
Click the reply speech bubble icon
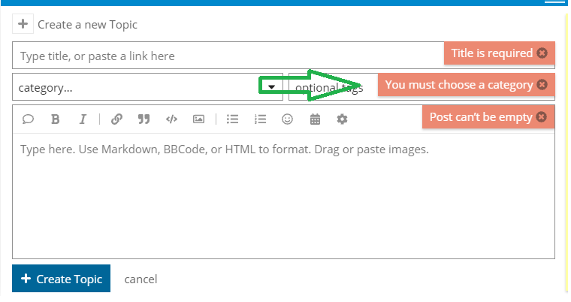[x=28, y=119]
